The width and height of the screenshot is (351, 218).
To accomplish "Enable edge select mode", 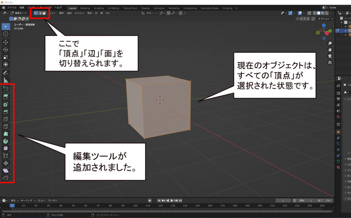I will 40,13.
